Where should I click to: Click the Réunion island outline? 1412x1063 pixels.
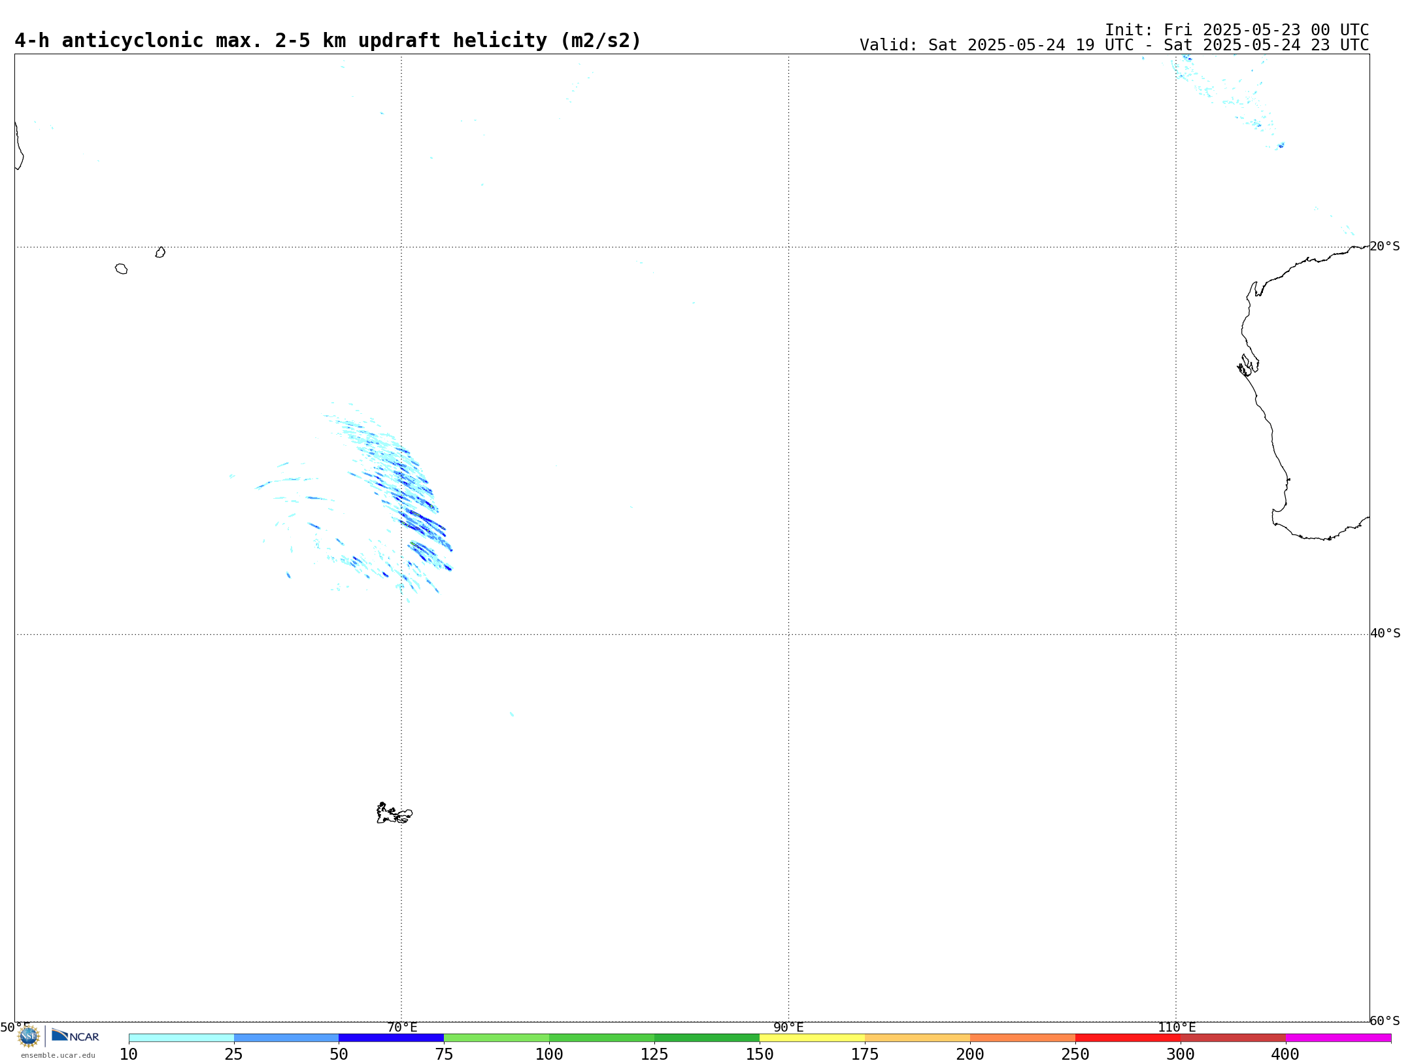tap(121, 269)
